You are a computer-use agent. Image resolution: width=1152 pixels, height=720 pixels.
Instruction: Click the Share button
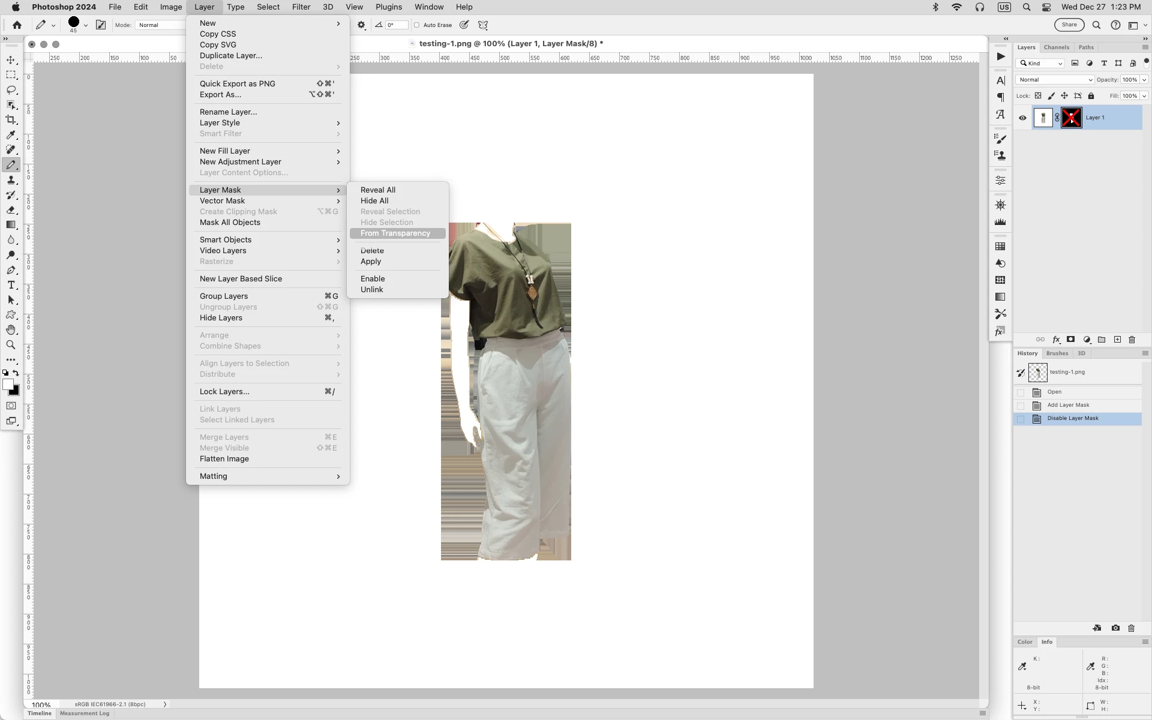tap(1069, 25)
